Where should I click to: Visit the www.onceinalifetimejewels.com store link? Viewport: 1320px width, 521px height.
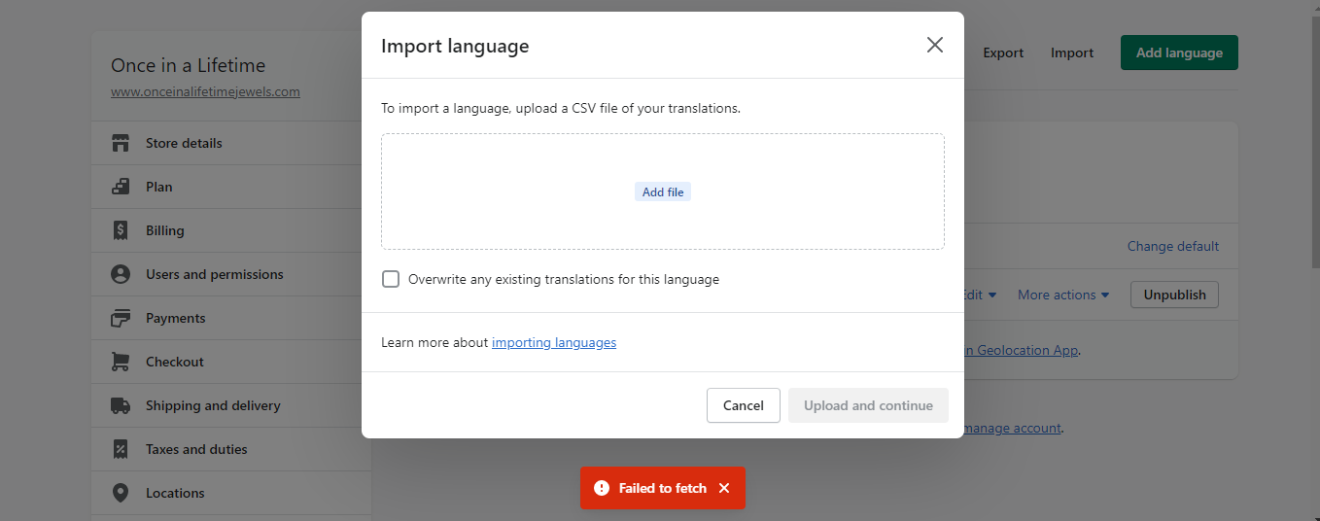tap(205, 92)
